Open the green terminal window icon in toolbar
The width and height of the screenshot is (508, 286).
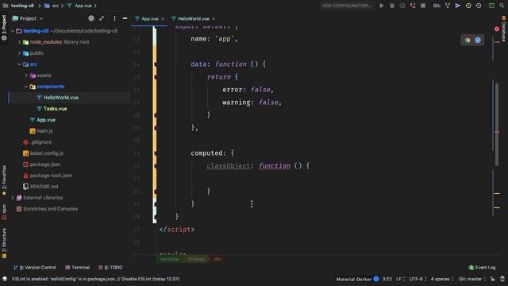point(491,6)
